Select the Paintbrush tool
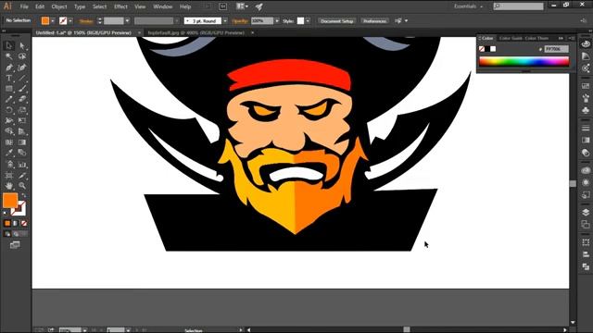The image size is (593, 333). tap(22, 89)
